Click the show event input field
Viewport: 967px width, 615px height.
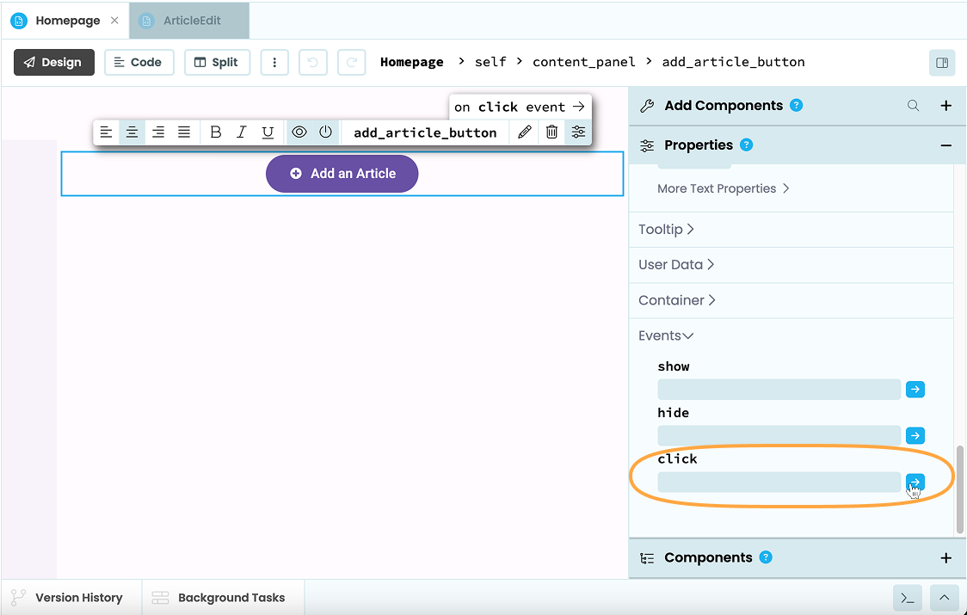[779, 389]
